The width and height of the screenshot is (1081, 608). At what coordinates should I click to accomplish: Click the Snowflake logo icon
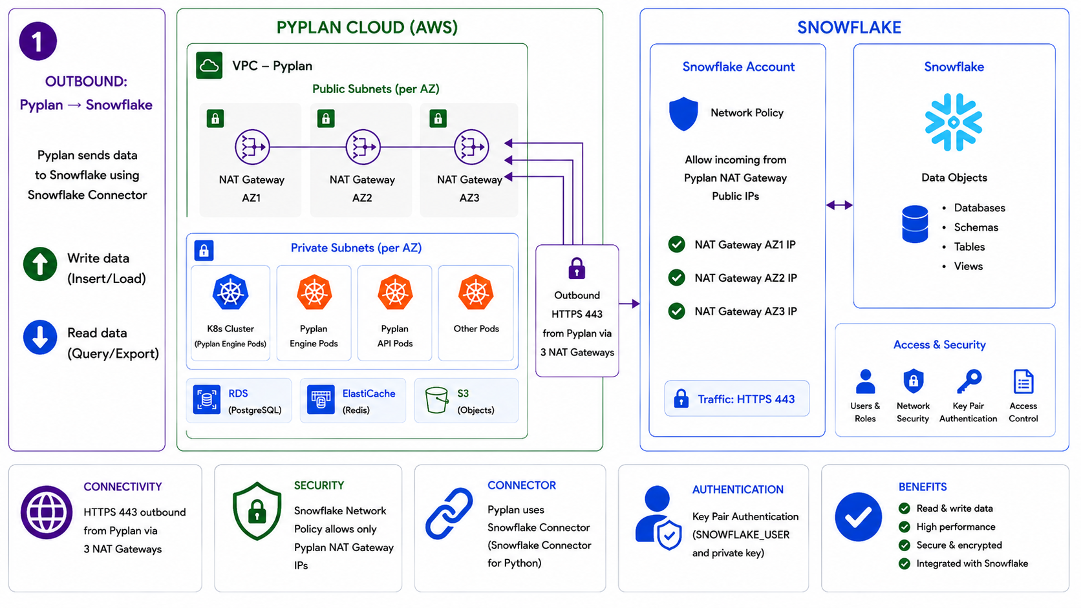[x=954, y=122]
